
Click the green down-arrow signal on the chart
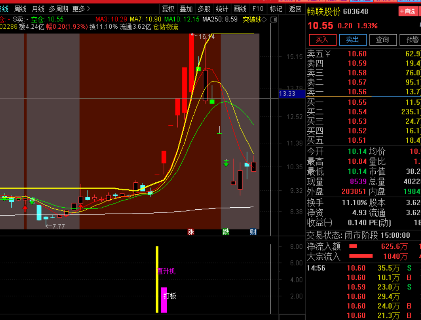click(226, 163)
